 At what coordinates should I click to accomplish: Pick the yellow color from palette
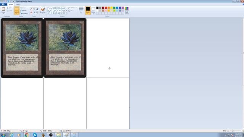[x=111, y=8]
